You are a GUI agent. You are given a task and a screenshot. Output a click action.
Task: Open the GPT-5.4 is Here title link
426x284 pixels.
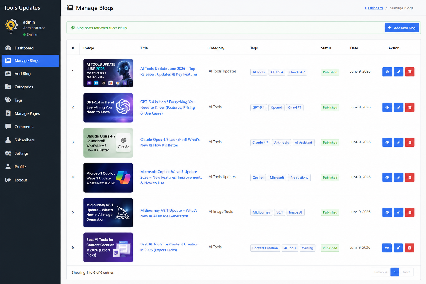click(x=168, y=108)
